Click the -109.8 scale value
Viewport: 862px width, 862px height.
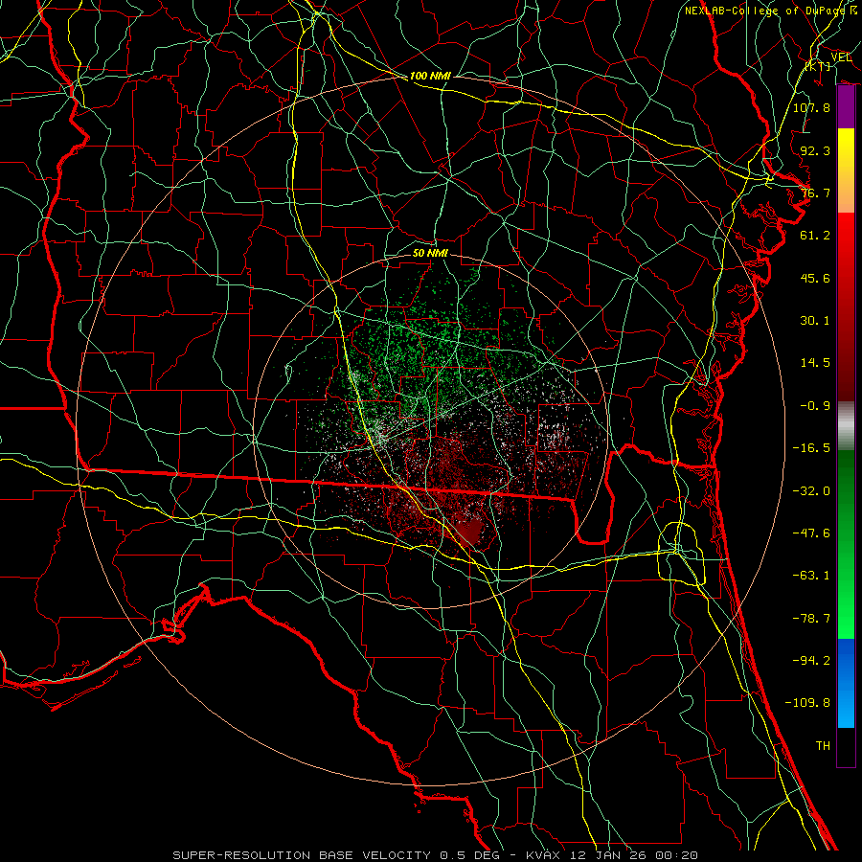pyautogui.click(x=807, y=703)
